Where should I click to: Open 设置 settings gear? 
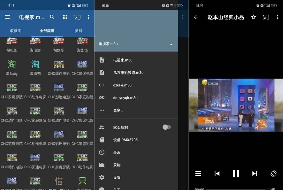pos(136,177)
